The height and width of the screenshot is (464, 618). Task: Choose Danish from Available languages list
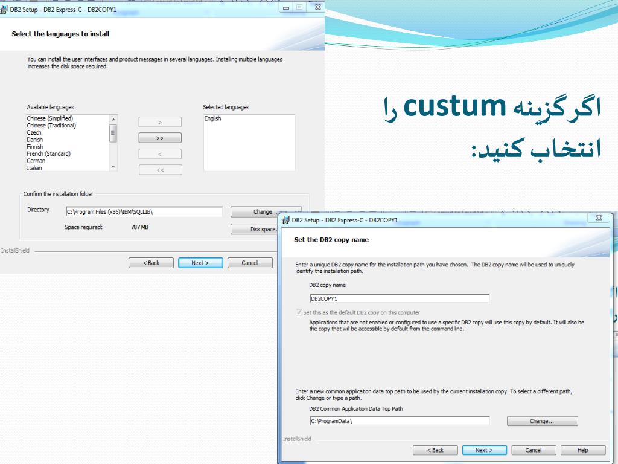34,140
